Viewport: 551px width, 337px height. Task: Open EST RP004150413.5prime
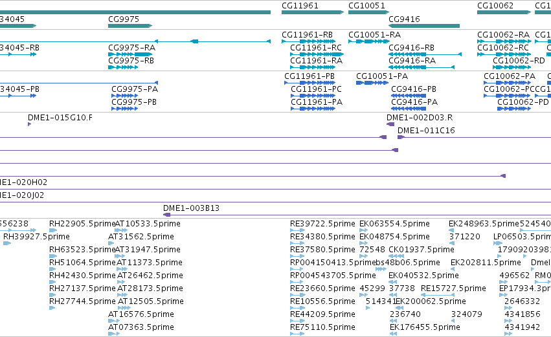[297, 269]
